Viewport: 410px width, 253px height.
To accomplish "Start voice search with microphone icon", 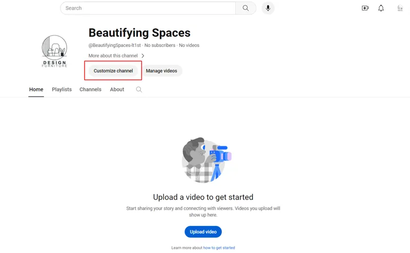I will [x=268, y=8].
